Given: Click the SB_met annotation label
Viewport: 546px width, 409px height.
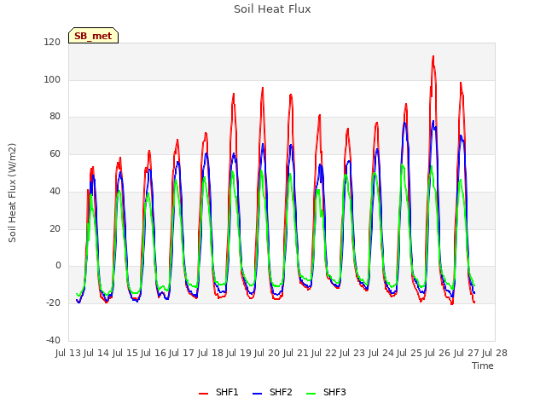Looking at the screenshot, I should click(93, 36).
